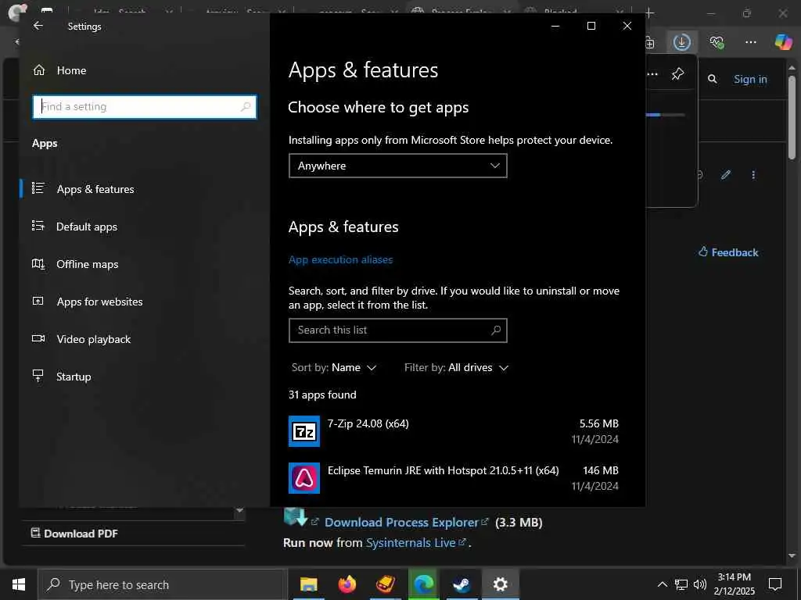Viewport: 801px width, 600px height.
Task: Open Firefox from taskbar
Action: tap(347, 584)
